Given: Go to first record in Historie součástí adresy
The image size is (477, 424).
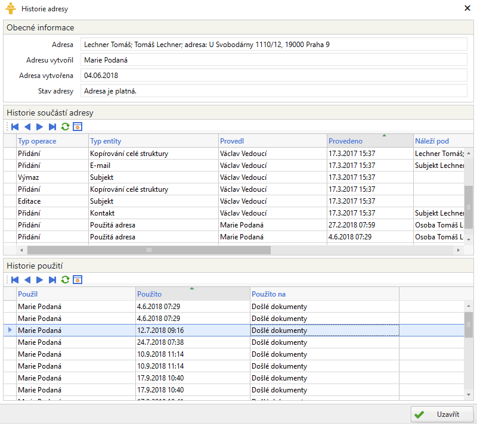Looking at the screenshot, I should [x=15, y=127].
